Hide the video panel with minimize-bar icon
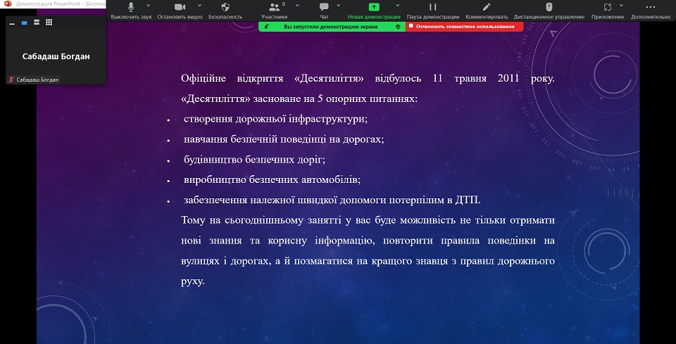Screen dimensions: 676x344 pos(12,23)
